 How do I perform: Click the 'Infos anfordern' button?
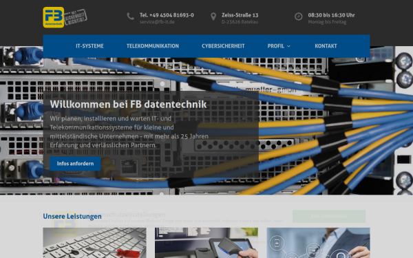point(75,164)
